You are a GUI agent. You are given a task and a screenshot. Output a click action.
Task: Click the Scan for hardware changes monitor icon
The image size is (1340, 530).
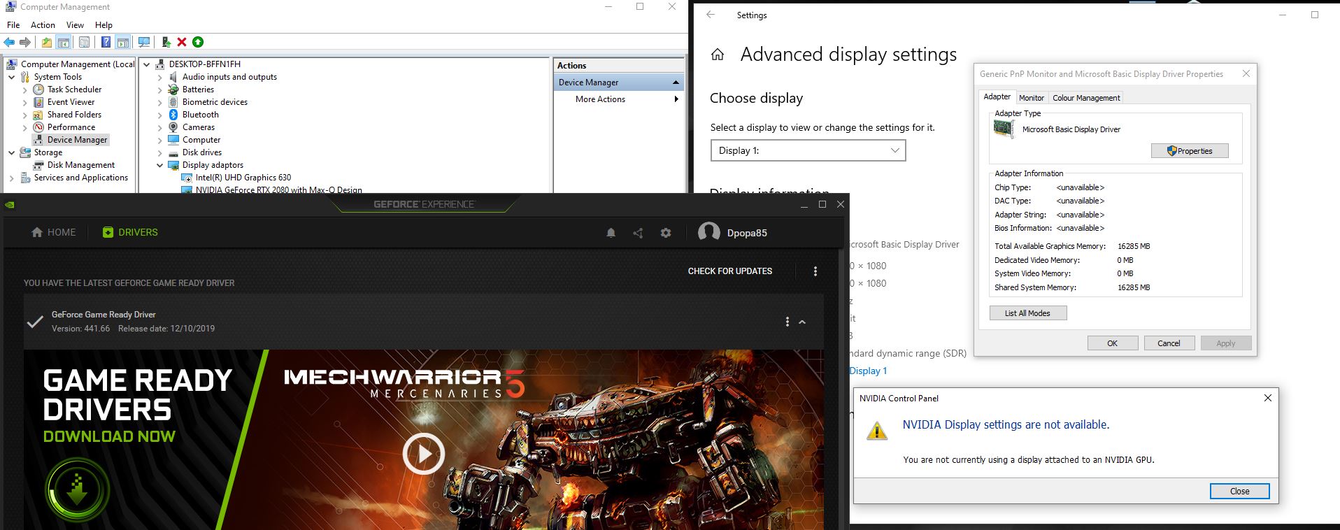(144, 42)
